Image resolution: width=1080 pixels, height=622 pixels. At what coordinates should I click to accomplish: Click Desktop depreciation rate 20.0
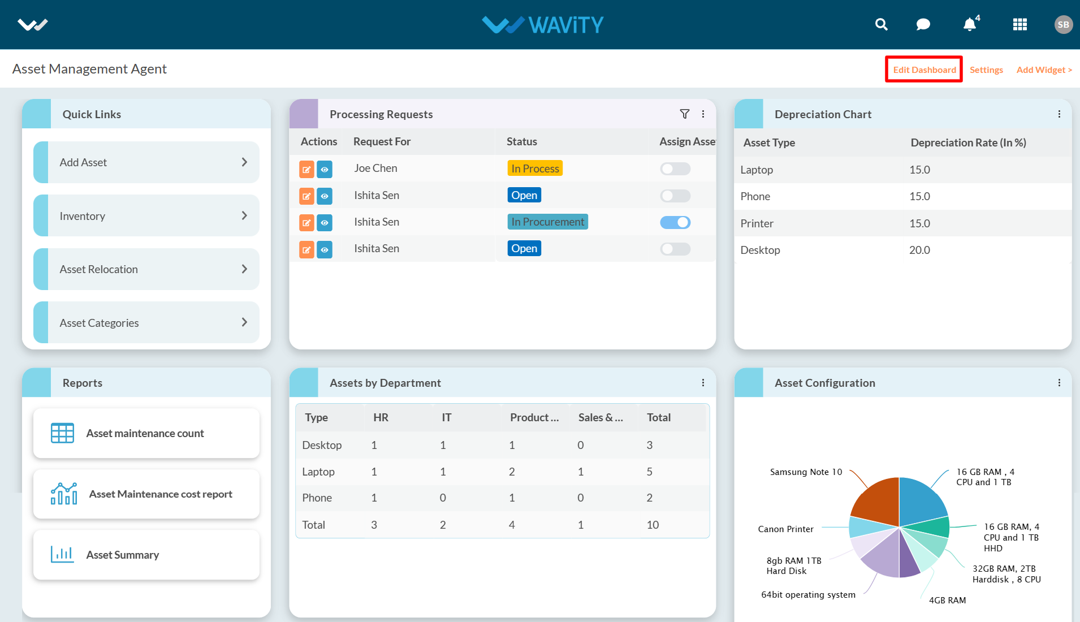coord(919,250)
